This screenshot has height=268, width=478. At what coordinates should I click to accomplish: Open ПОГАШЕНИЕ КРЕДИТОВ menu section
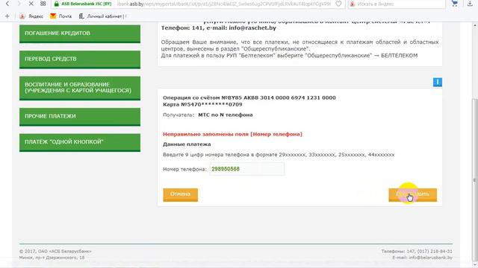(80, 33)
